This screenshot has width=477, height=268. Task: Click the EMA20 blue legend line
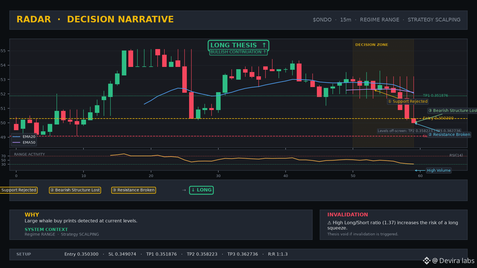(x=16, y=137)
